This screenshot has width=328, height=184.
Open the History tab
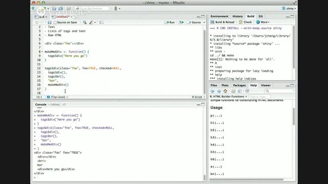(237, 16)
